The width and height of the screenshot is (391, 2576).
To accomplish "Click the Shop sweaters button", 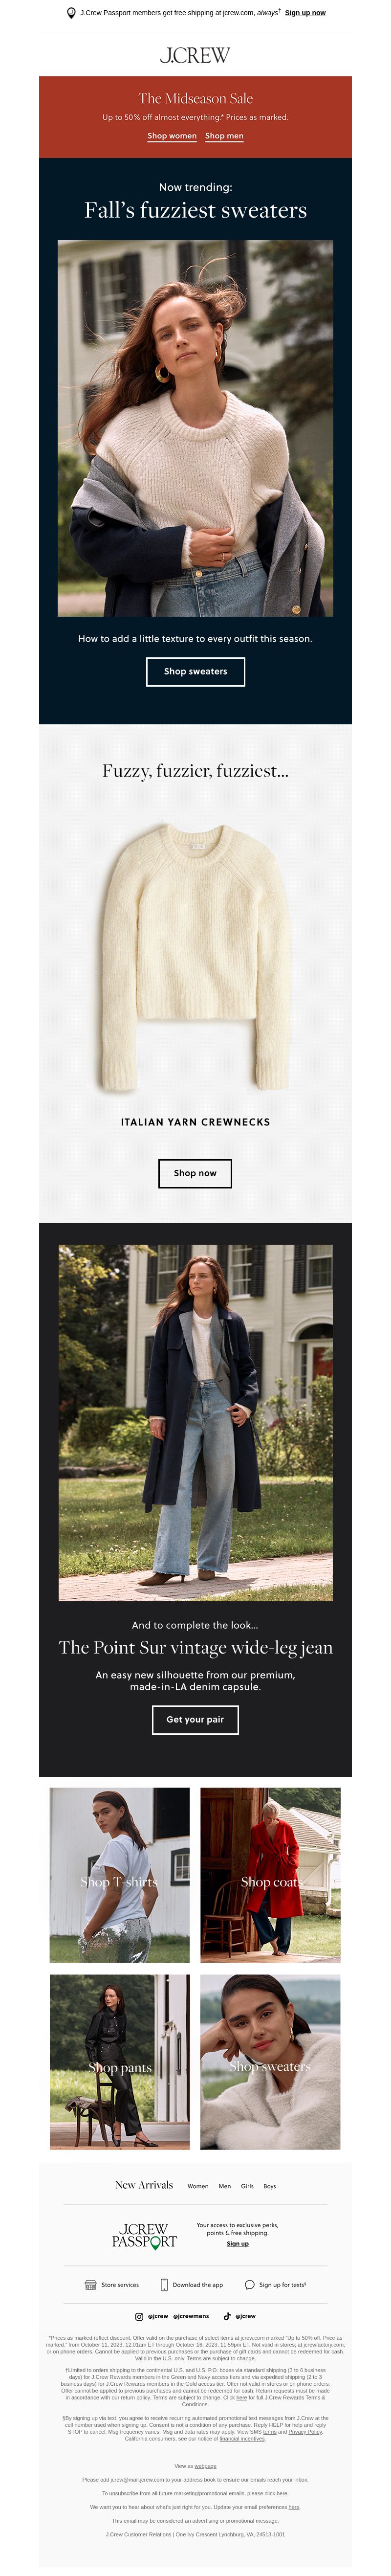I will (x=195, y=672).
